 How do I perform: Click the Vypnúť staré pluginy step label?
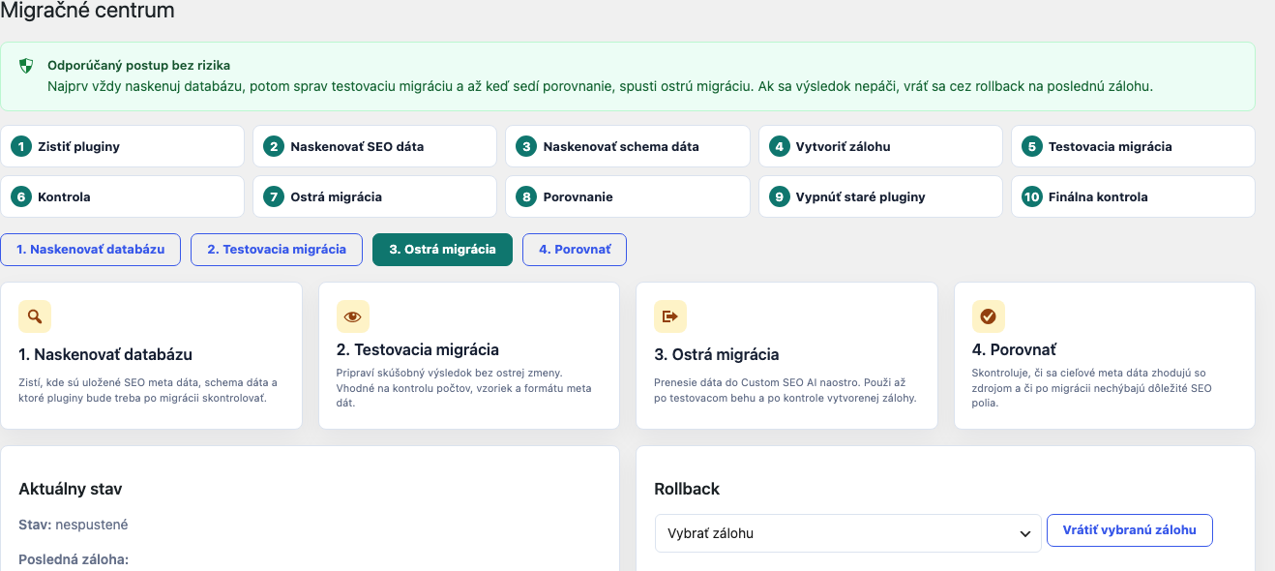point(861,196)
